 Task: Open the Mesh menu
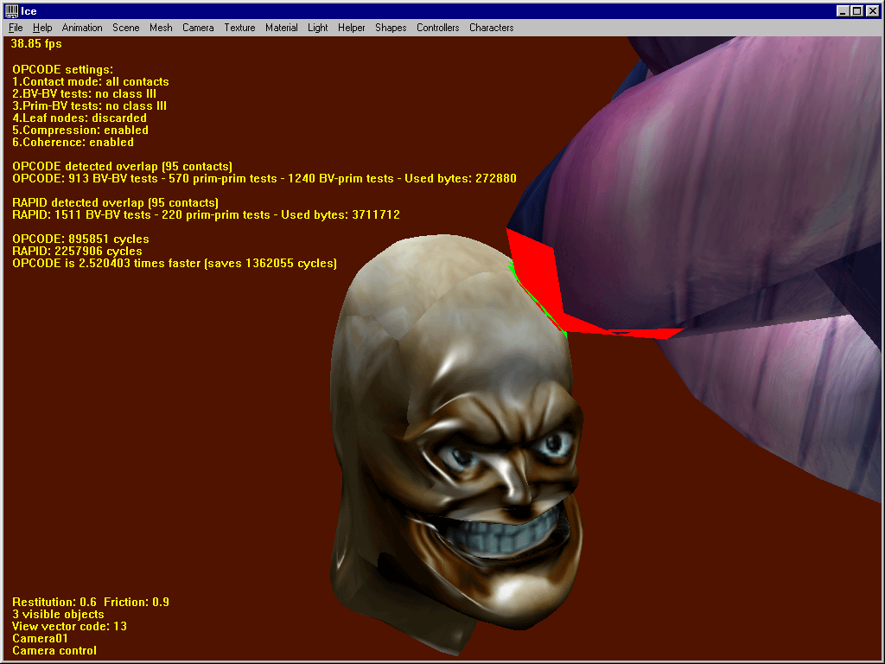(161, 28)
